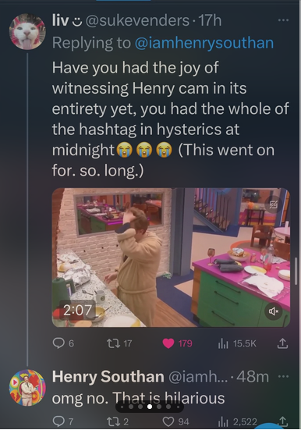Screen dimensions: 301x430
Task: Open @iamhenrysouthan profile link
Action: (x=204, y=43)
